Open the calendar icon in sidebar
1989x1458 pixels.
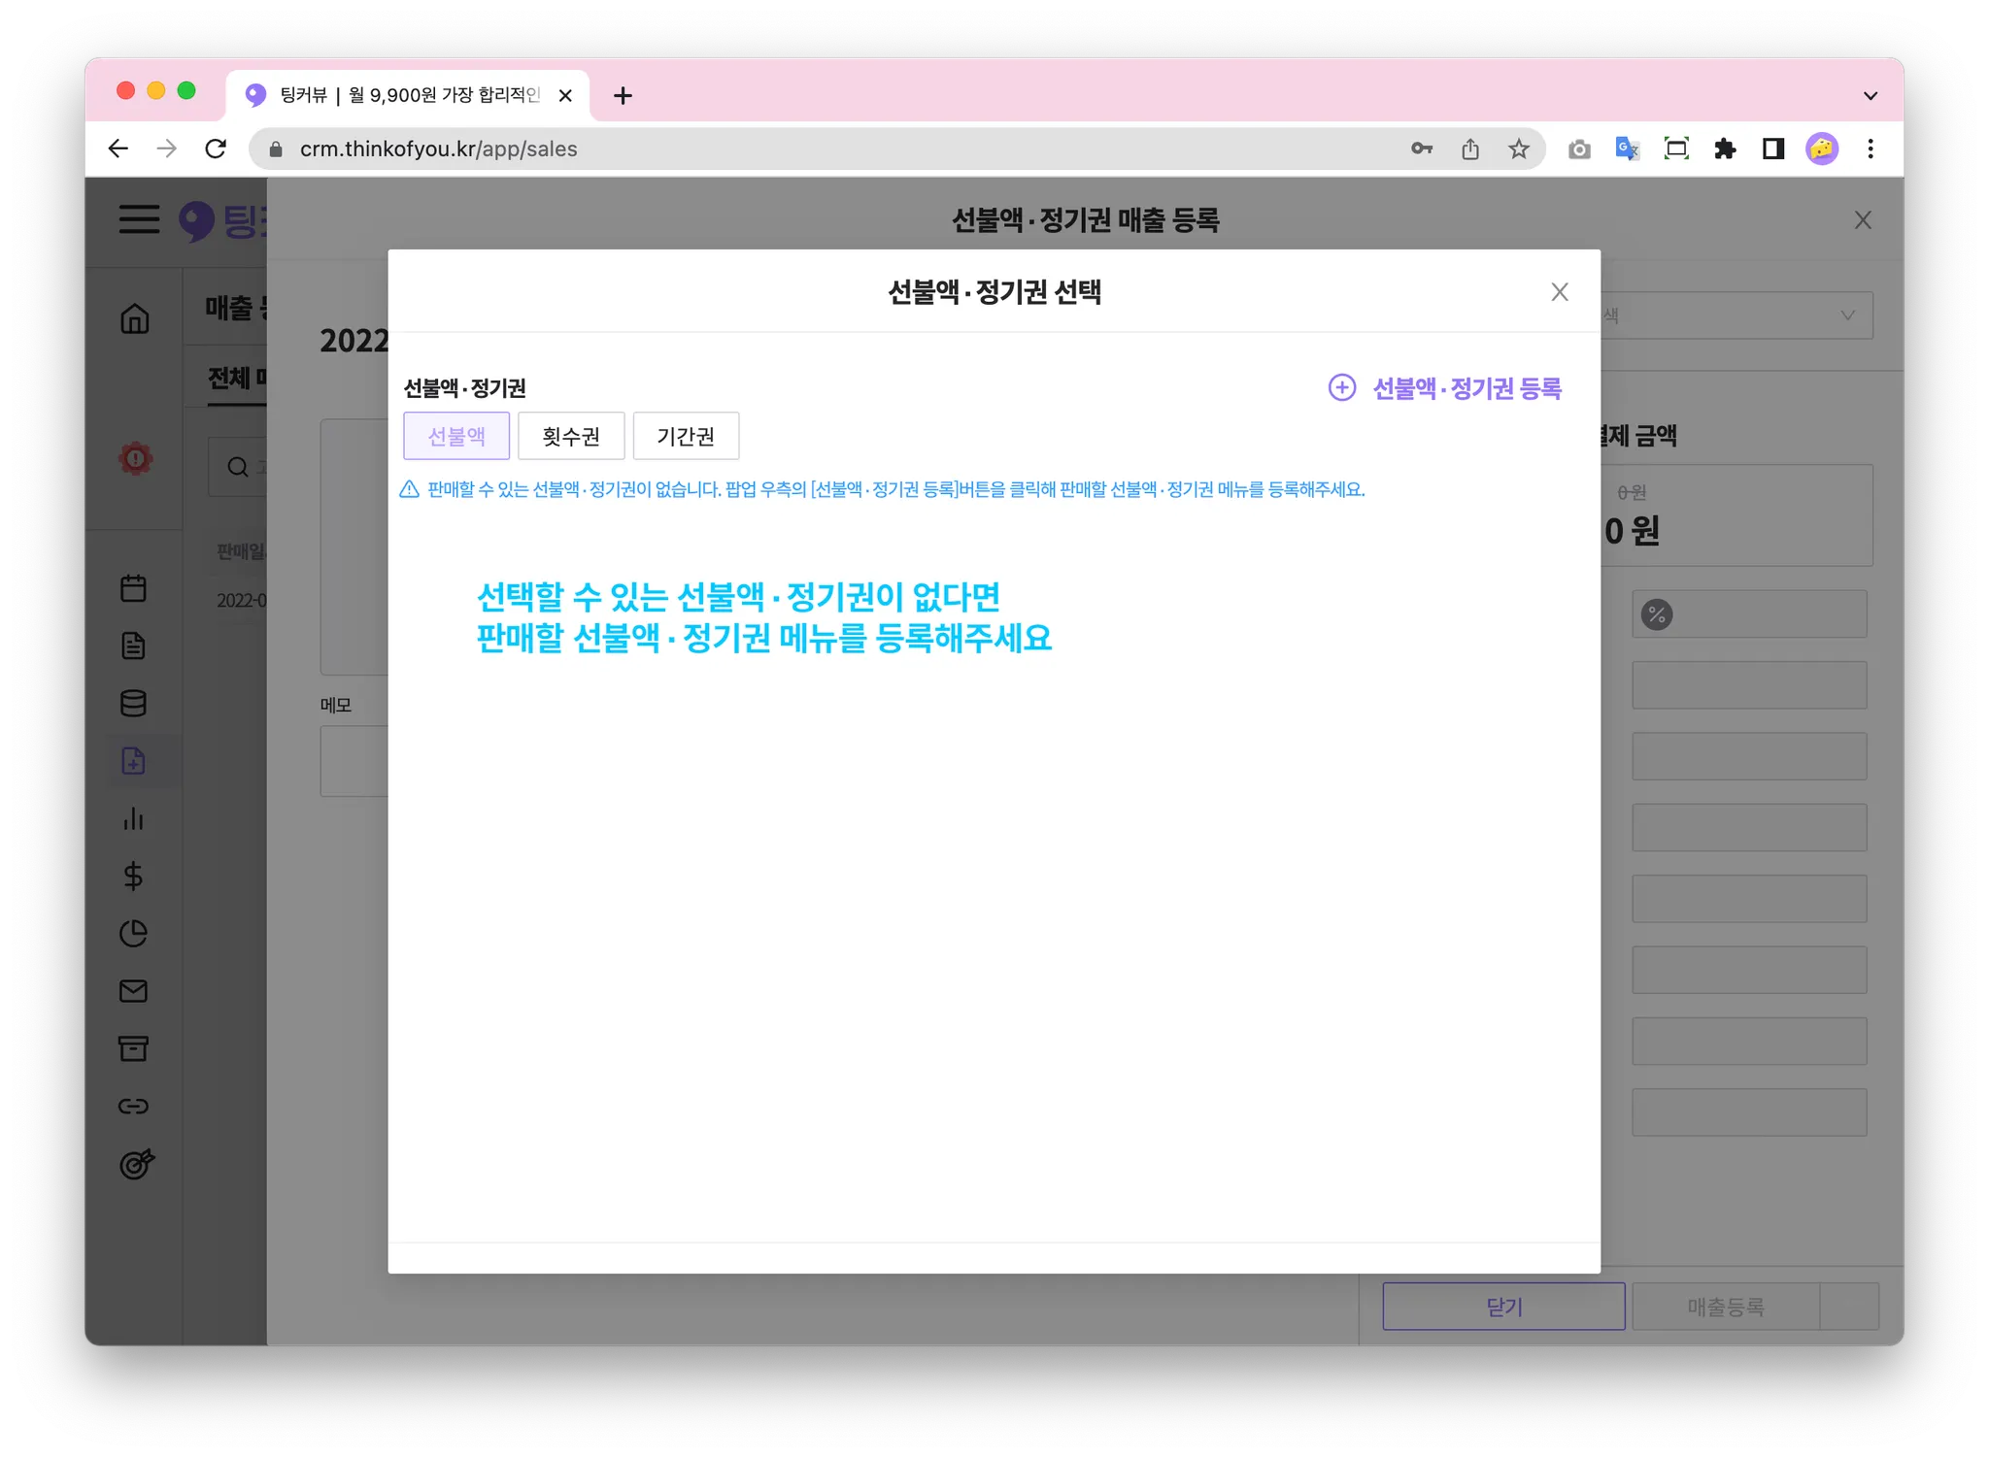pyautogui.click(x=134, y=588)
